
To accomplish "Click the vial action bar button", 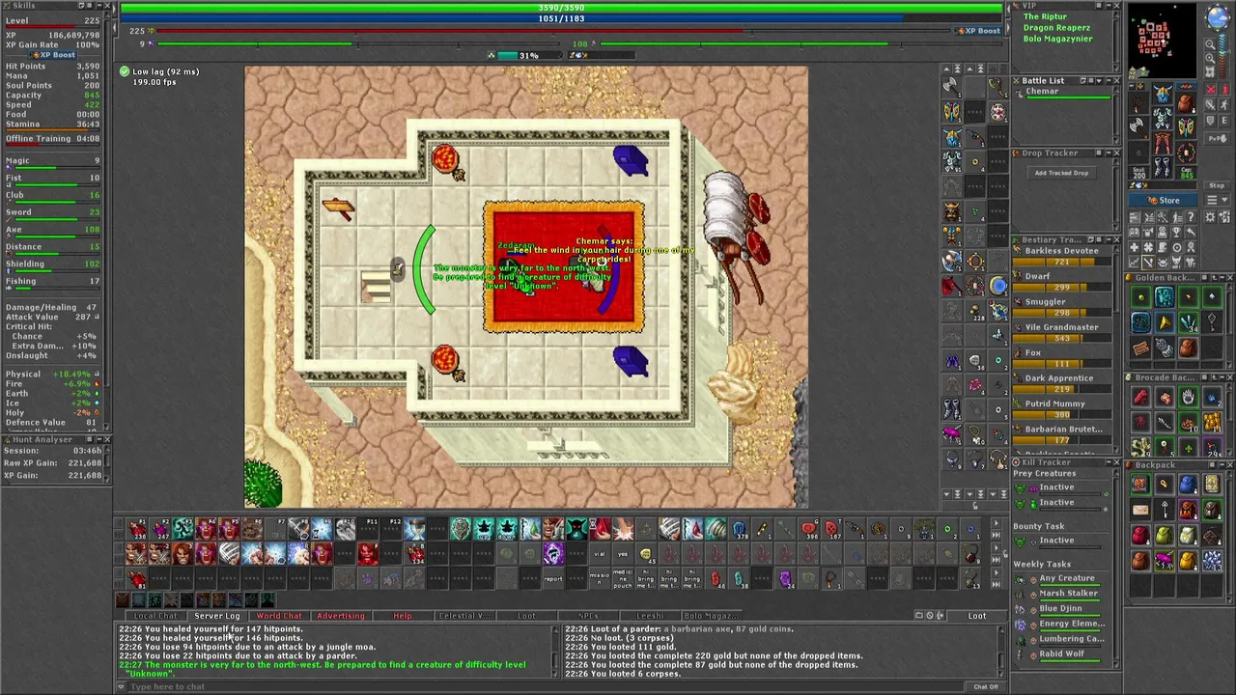I will coord(600,554).
